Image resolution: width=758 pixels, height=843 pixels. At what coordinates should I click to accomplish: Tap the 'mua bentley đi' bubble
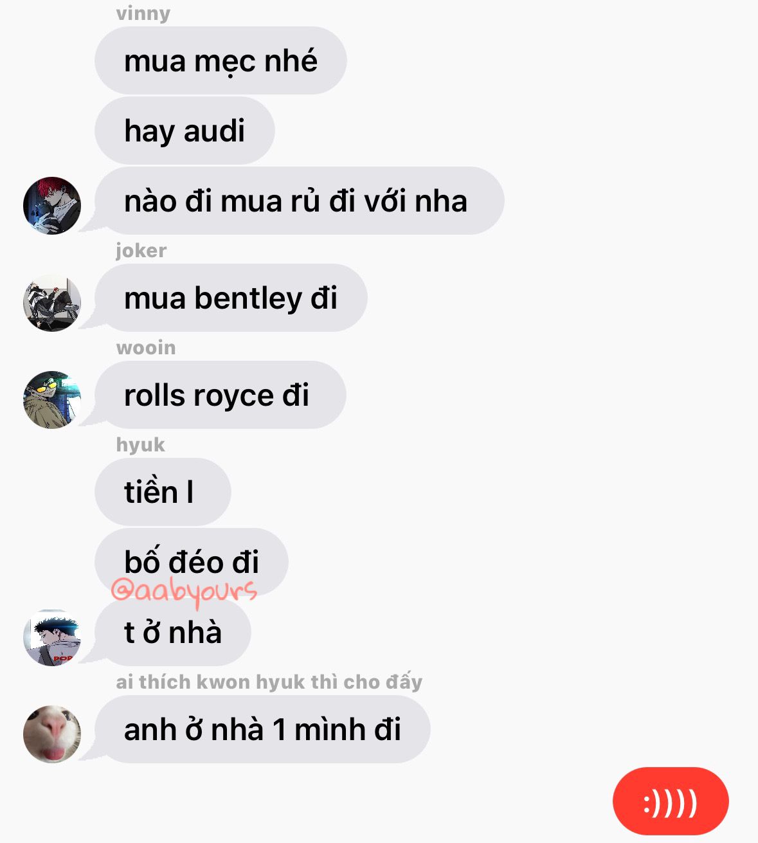pyautogui.click(x=231, y=298)
